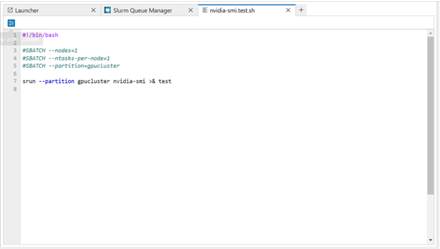This screenshot has width=440, height=249.
Task: Close the nvidia-smi.test.sh tab
Action: 288,10
